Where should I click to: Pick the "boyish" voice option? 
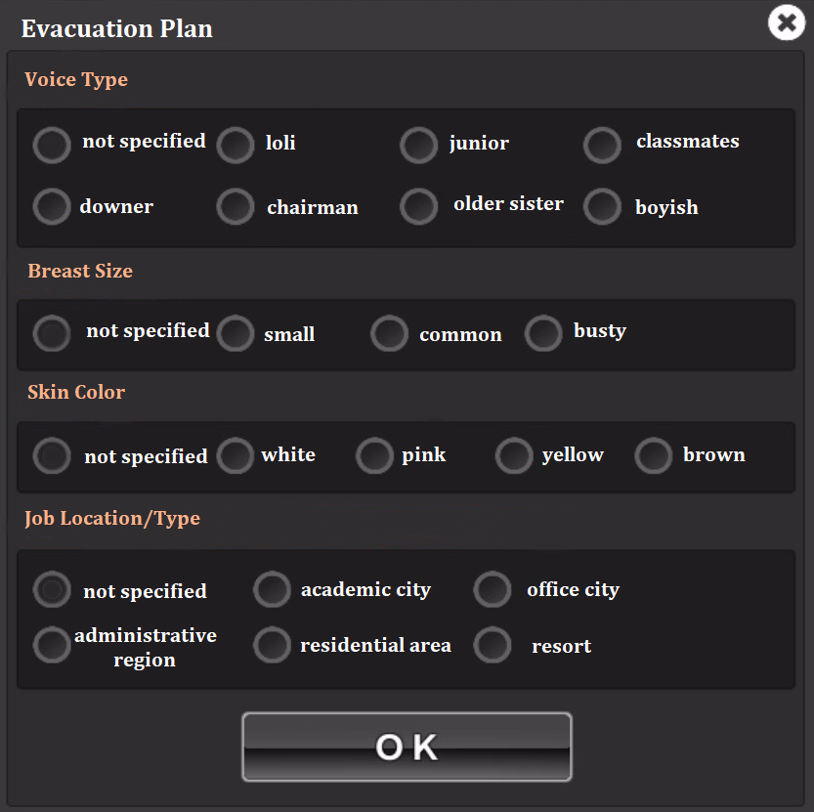coord(602,206)
